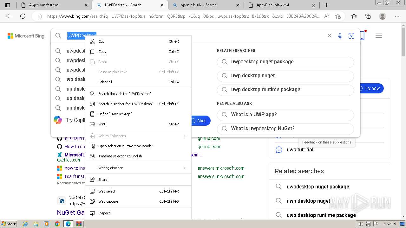Switch to the "open p7x file - Search" tab
The width and height of the screenshot is (406, 228).
click(x=206, y=5)
